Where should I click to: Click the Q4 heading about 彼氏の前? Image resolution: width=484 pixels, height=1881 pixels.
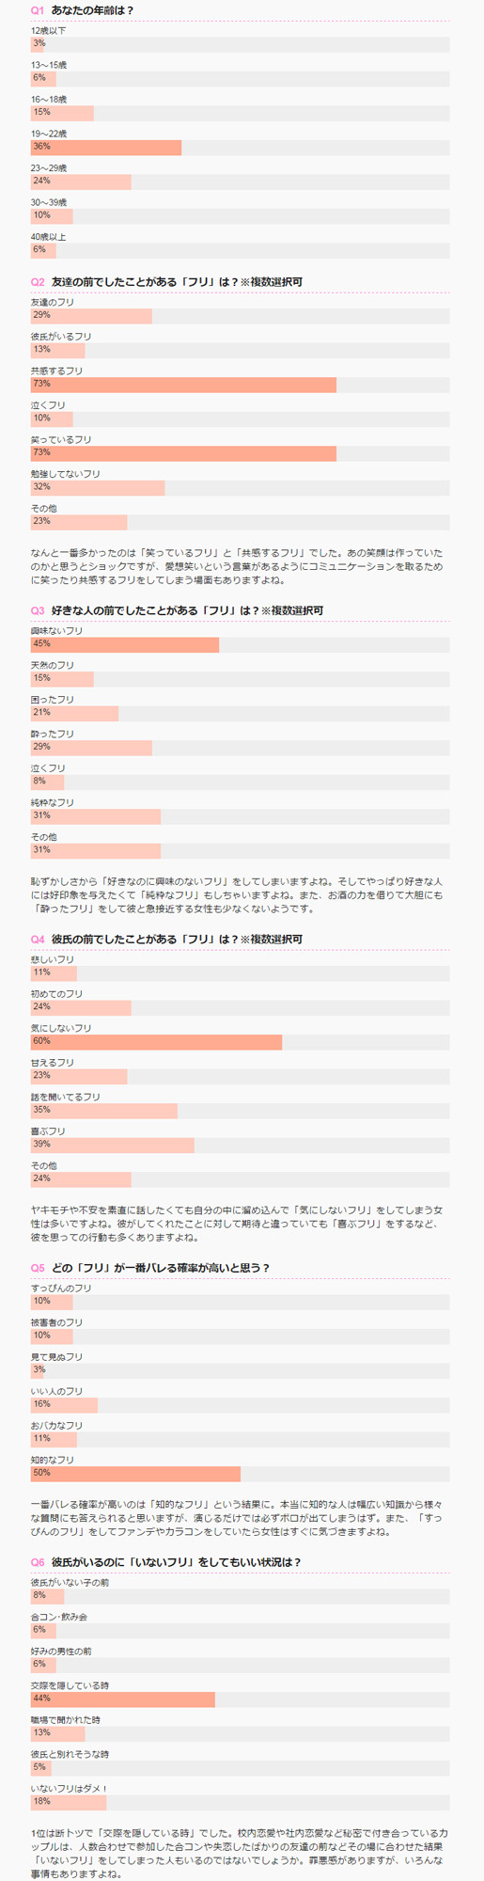(x=177, y=939)
